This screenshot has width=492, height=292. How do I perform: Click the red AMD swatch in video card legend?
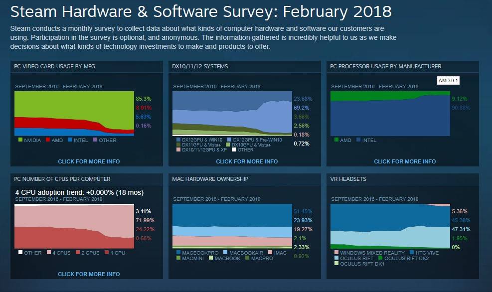tap(48, 140)
